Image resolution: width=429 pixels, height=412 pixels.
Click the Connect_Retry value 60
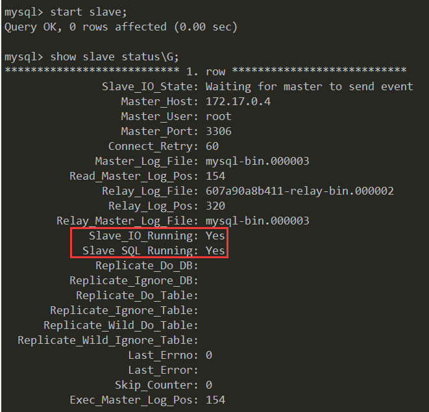tap(212, 147)
